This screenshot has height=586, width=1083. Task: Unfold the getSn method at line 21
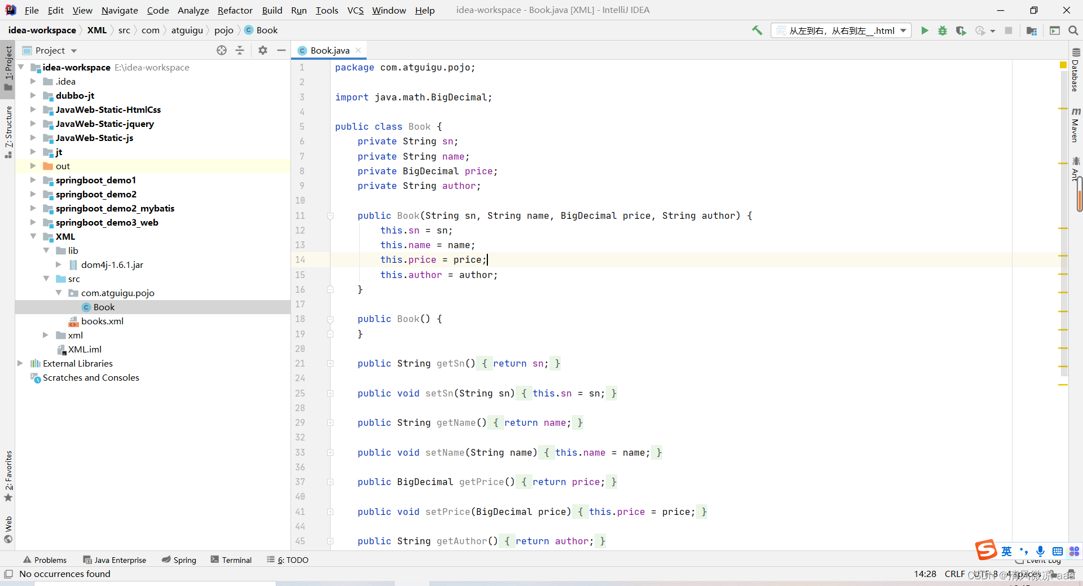click(331, 364)
